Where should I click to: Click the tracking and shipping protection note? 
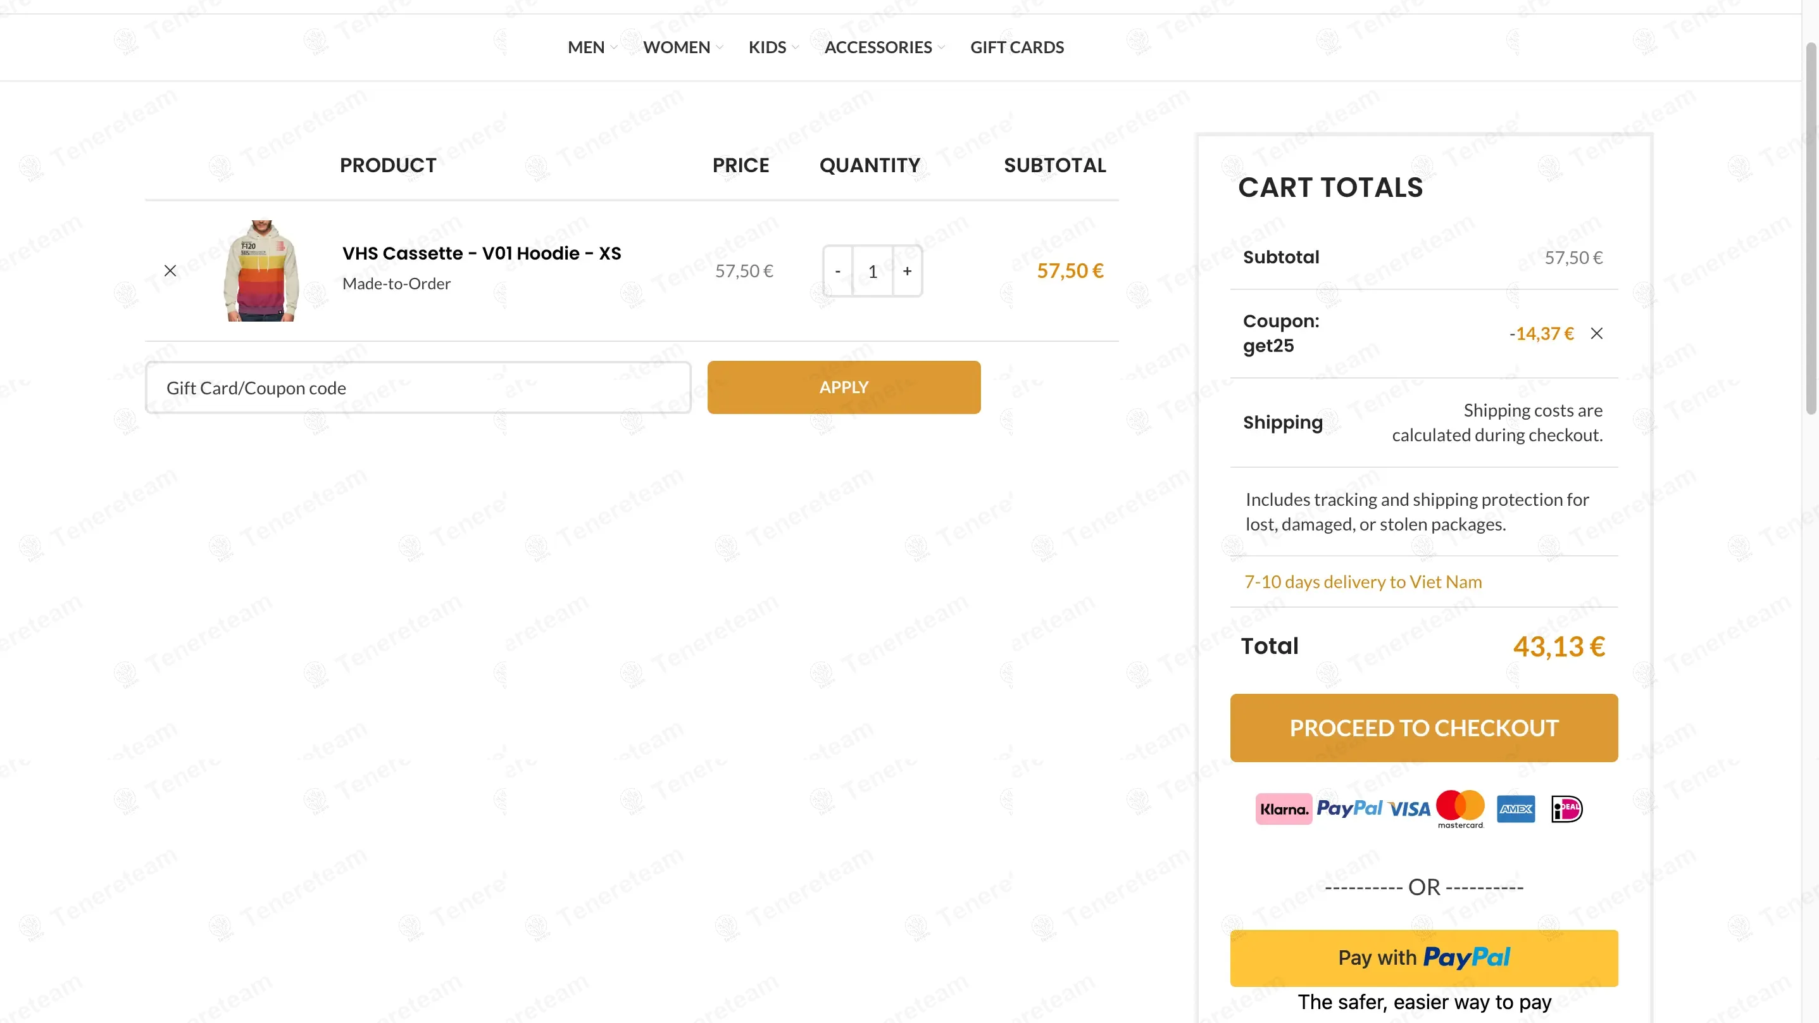click(x=1417, y=511)
